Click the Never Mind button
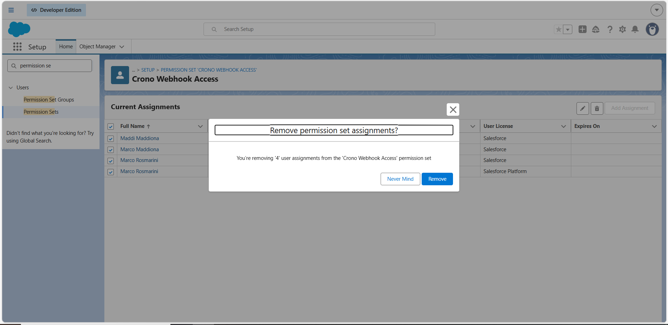 click(x=400, y=179)
